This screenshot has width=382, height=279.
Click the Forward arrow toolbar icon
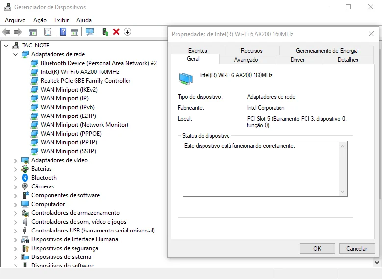18,32
